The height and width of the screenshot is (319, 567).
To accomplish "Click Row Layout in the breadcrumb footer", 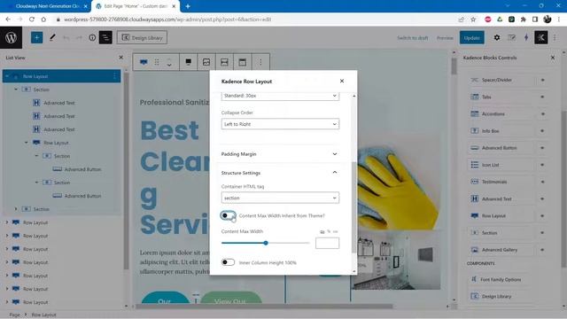I will click(x=43, y=315).
